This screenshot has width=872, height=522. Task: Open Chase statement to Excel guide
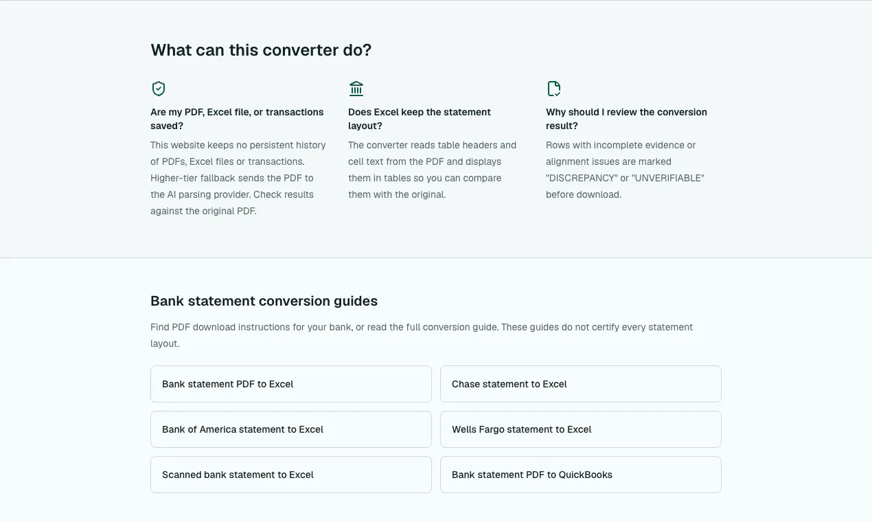click(581, 384)
